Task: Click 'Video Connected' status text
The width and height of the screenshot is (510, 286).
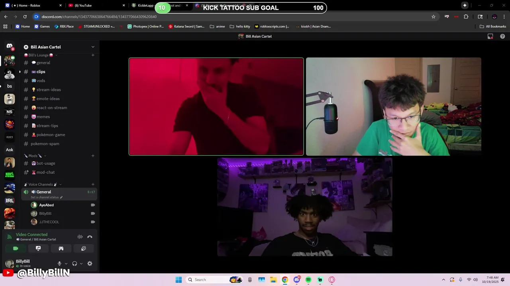Action: pyautogui.click(x=31, y=235)
